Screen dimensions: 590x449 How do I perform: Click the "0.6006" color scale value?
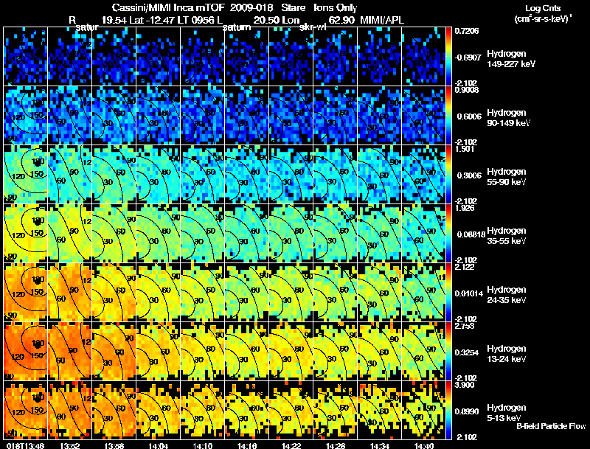[x=469, y=116]
